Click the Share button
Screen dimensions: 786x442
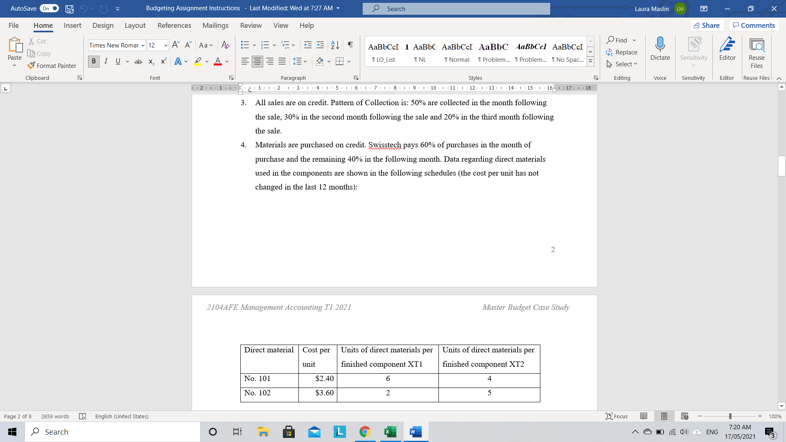coord(707,25)
